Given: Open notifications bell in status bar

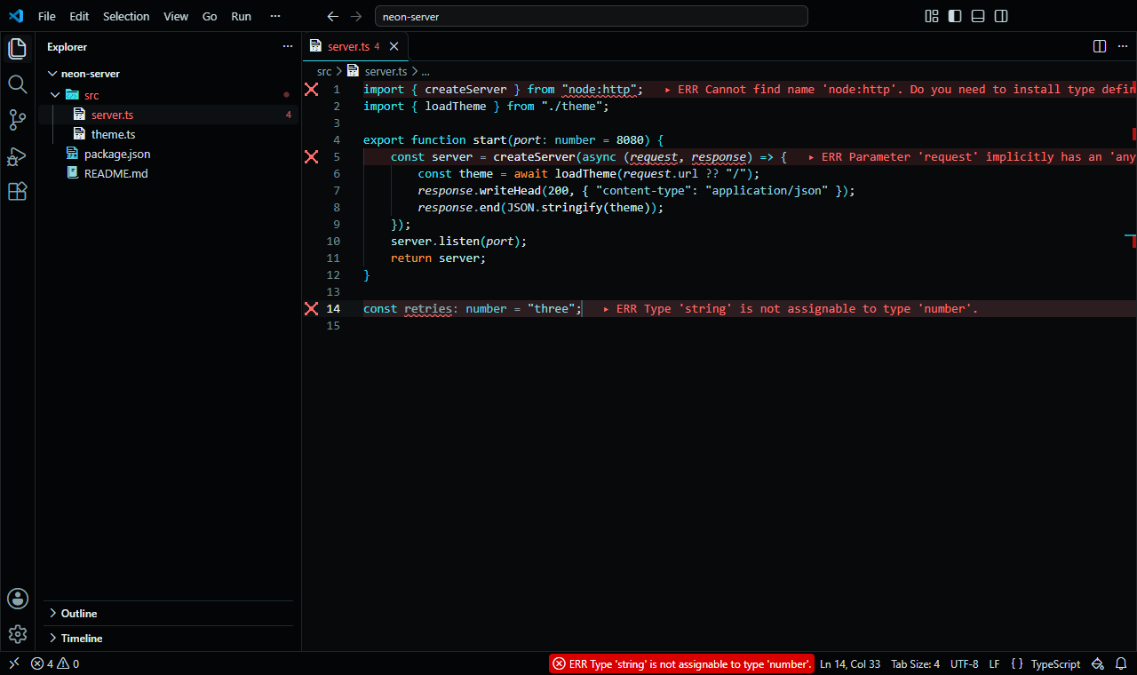Looking at the screenshot, I should (x=1122, y=663).
